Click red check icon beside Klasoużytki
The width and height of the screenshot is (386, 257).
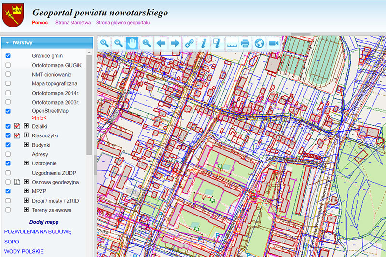click(x=17, y=135)
